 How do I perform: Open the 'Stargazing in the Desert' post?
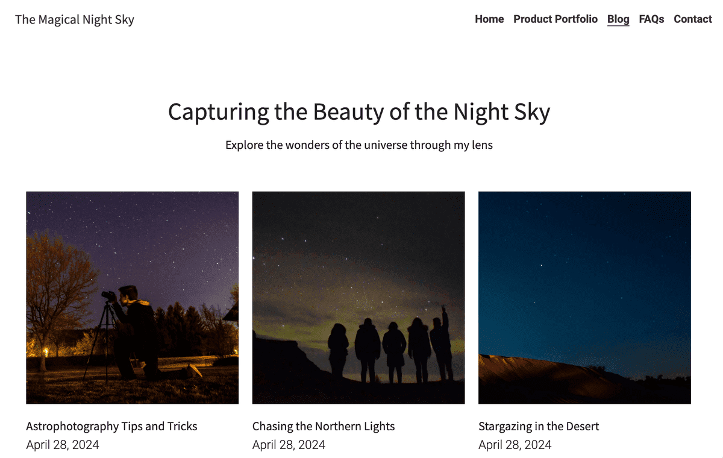539,426
